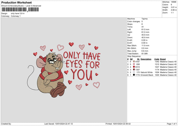Click the 'Stop Sequence:' heading

[x=134, y=56]
